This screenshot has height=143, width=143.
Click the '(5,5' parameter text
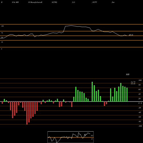[74, 2]
